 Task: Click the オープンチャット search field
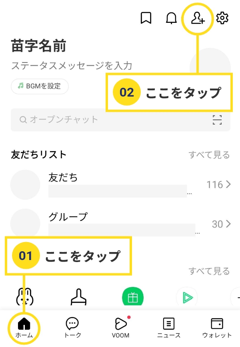pos(120,120)
